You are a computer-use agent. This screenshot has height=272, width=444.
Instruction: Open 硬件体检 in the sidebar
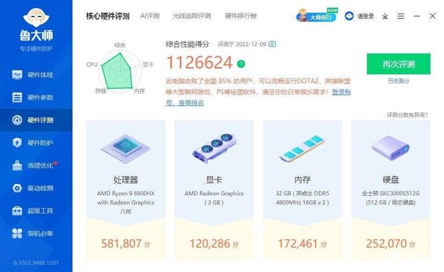pos(33,75)
